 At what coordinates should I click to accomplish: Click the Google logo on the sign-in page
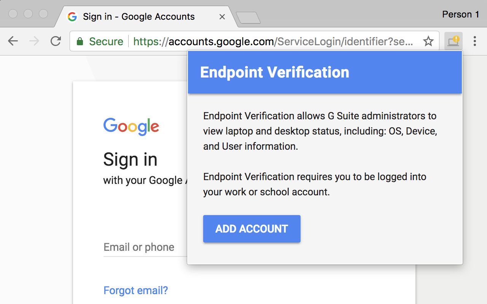click(x=131, y=127)
